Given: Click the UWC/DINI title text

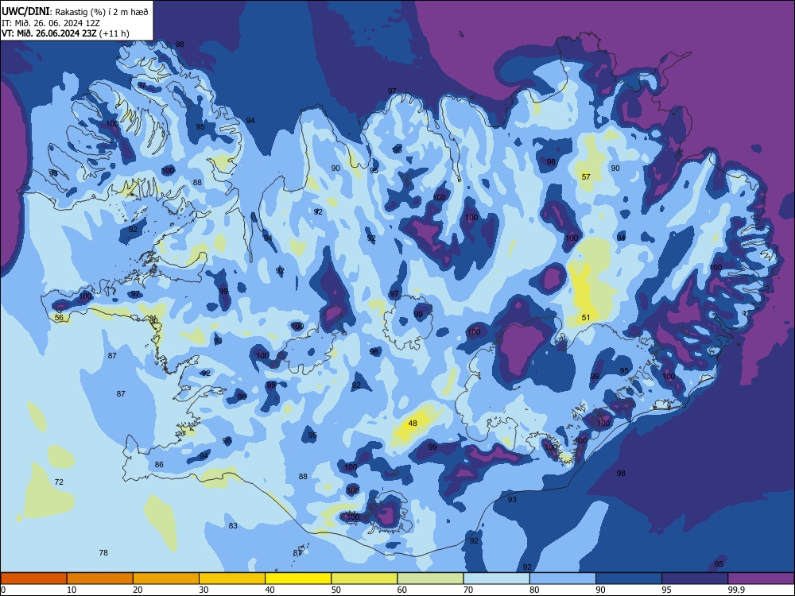Looking at the screenshot, I should (25, 11).
